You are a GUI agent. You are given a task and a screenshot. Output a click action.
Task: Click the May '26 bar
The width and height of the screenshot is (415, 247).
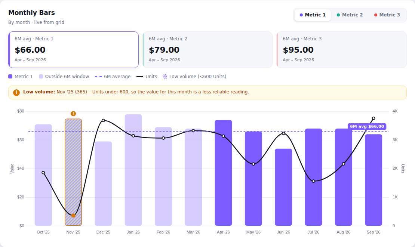pyautogui.click(x=253, y=179)
